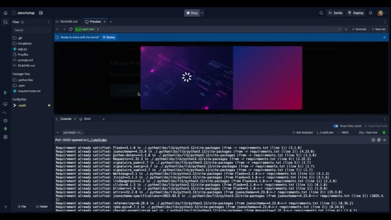Open console settings gear icon
Viewport: 391px width, 220px height.
tap(373, 140)
